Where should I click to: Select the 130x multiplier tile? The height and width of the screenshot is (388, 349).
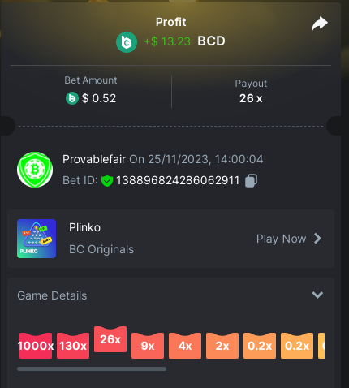(x=73, y=346)
